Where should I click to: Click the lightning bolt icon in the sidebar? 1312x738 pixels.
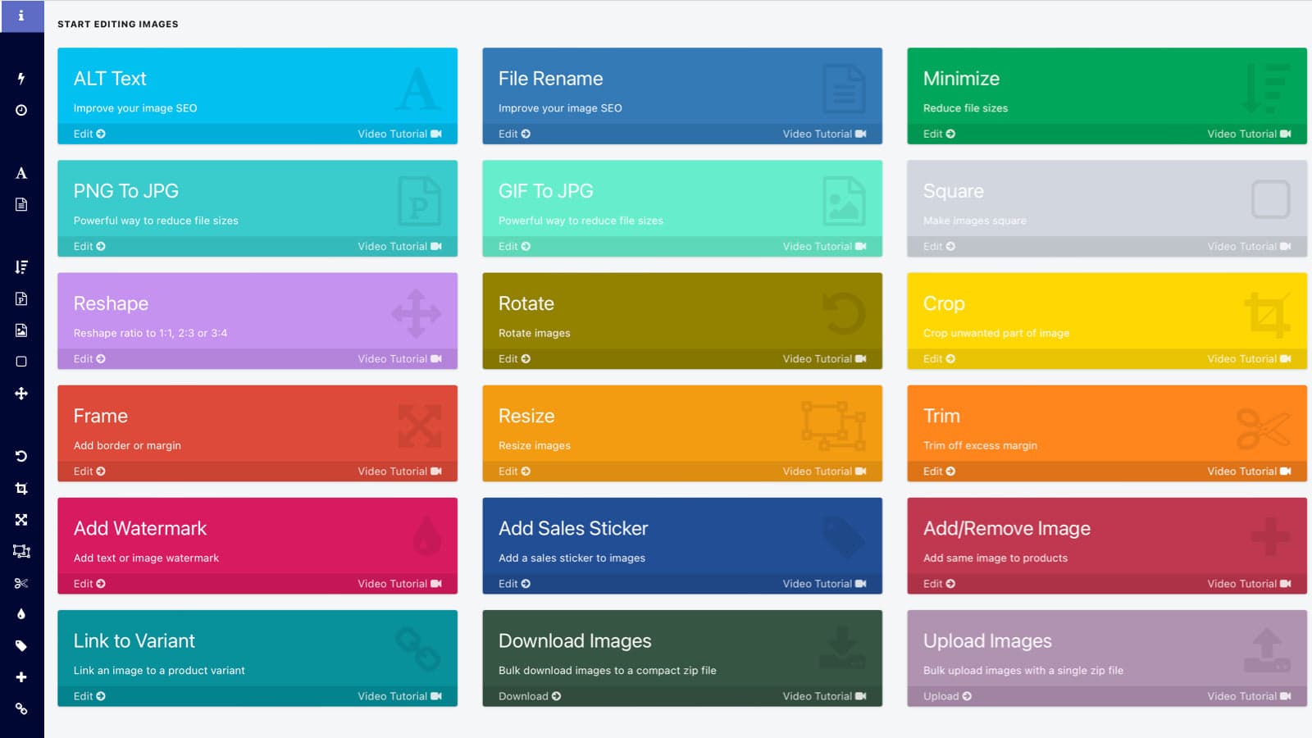pos(22,78)
